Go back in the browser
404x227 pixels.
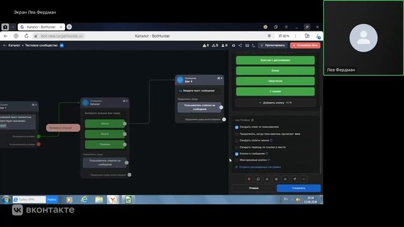[x=6, y=36]
